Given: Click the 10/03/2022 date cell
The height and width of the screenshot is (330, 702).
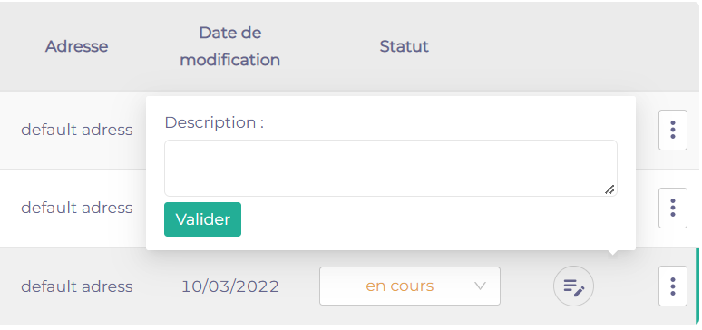Looking at the screenshot, I should click(x=230, y=286).
